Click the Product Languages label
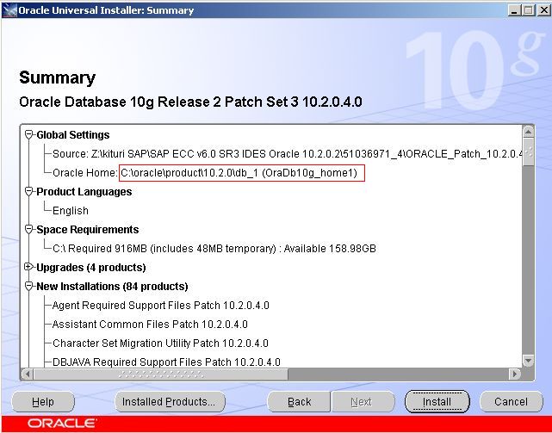The height and width of the screenshot is (433, 552). [84, 192]
